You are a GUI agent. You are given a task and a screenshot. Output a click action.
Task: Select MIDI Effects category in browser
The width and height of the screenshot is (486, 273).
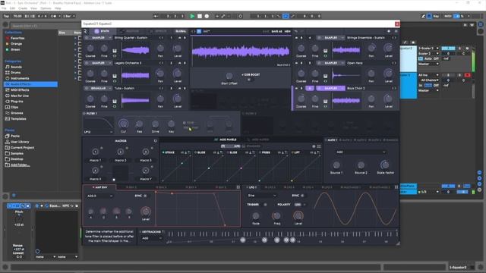pos(20,89)
